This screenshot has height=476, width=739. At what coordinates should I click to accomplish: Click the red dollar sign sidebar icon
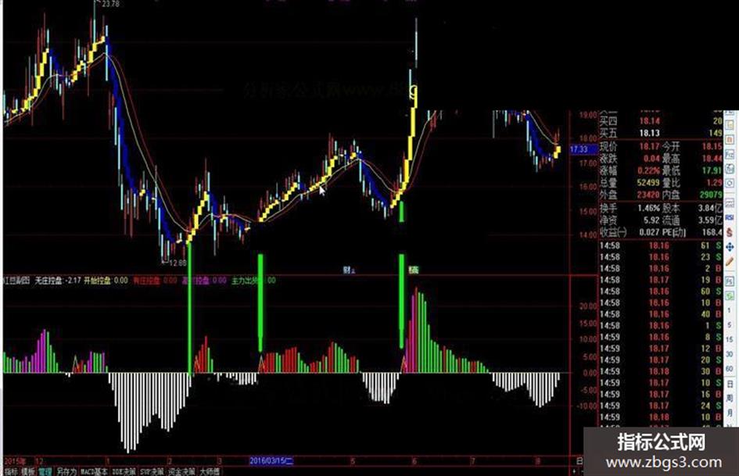(x=730, y=231)
